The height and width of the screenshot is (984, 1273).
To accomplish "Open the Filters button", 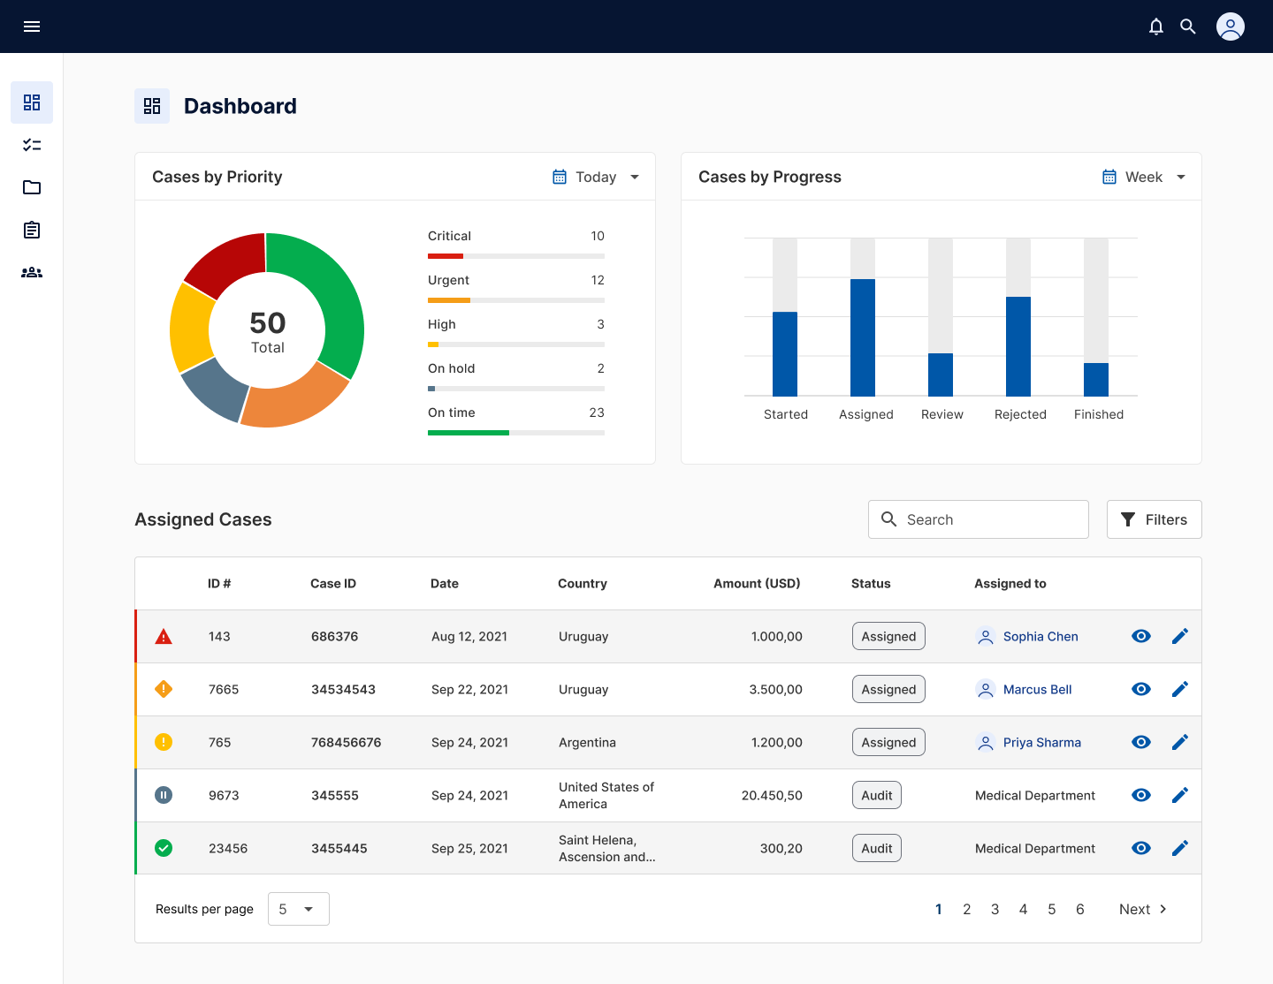I will (1154, 519).
